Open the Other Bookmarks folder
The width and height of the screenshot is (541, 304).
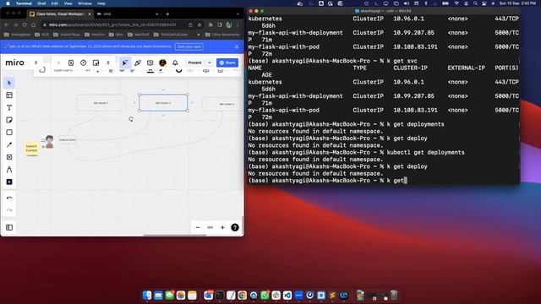(222, 35)
